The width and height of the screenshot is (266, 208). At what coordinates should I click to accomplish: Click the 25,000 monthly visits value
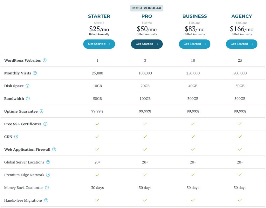pyautogui.click(x=97, y=73)
